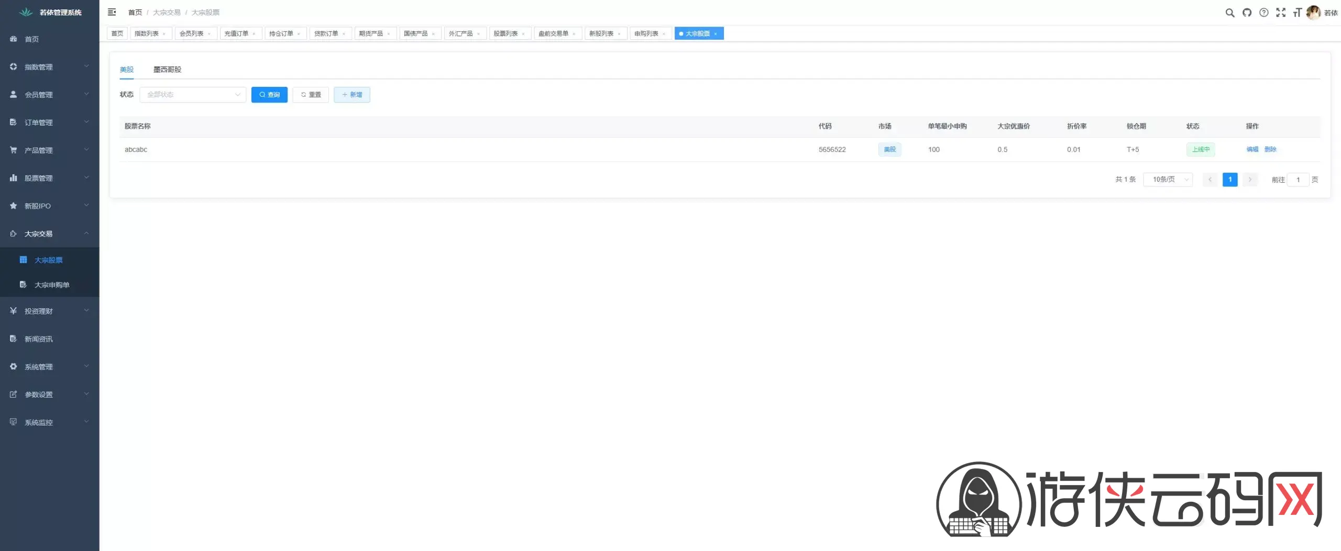
Task: Expand the 股票管理 sidebar menu
Action: [x=49, y=178]
